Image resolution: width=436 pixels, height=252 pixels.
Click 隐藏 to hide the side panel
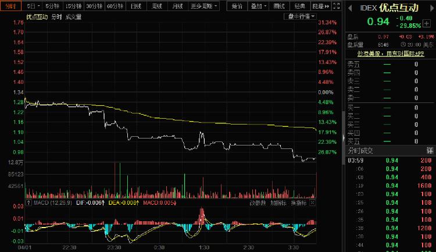pos(320,6)
